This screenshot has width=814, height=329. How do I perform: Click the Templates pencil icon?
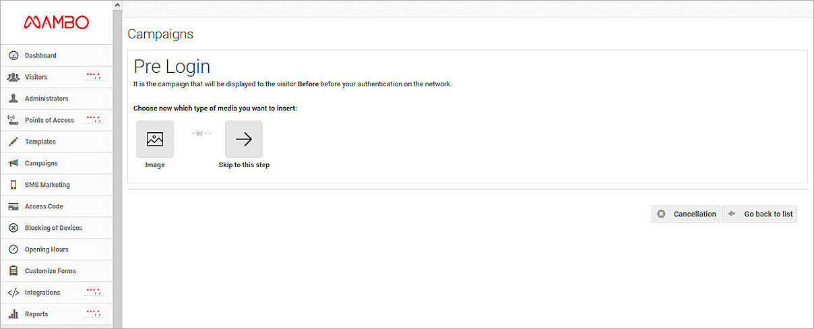(x=13, y=142)
